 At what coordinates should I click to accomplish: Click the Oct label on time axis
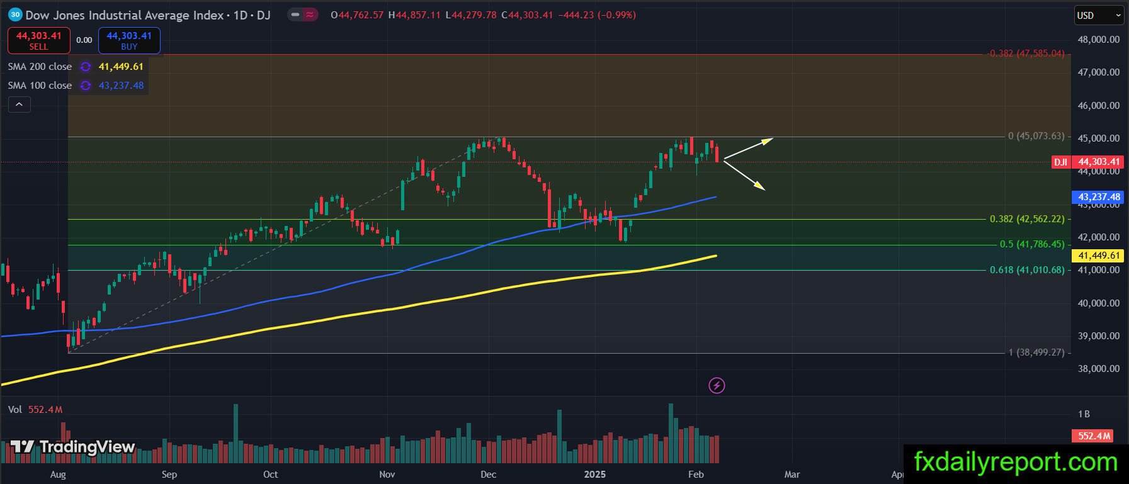pos(270,475)
